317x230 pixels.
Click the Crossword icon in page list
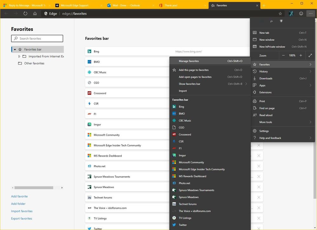point(89,93)
